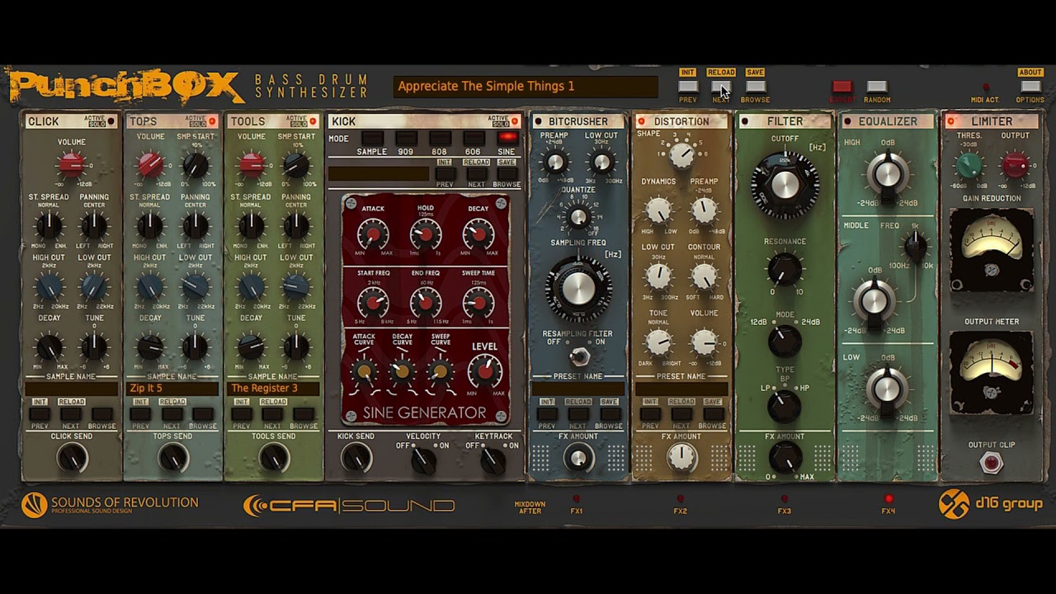Click the RANDOM button
1056x594 pixels.
[877, 87]
